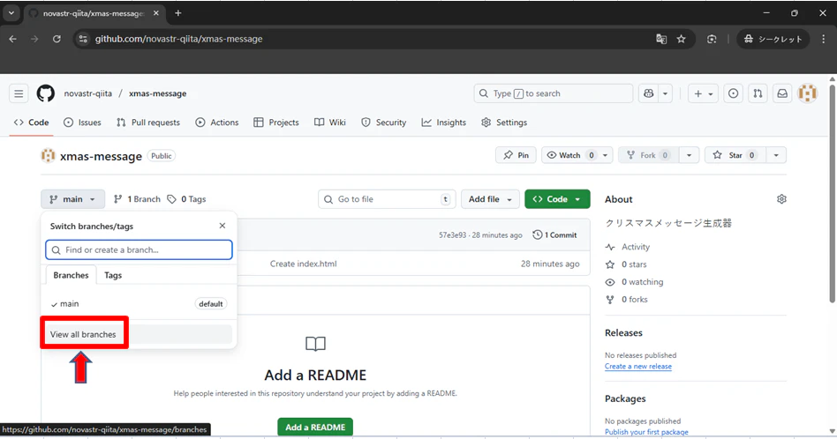
Task: Click the GitHub Octocat logo
Action: [45, 93]
